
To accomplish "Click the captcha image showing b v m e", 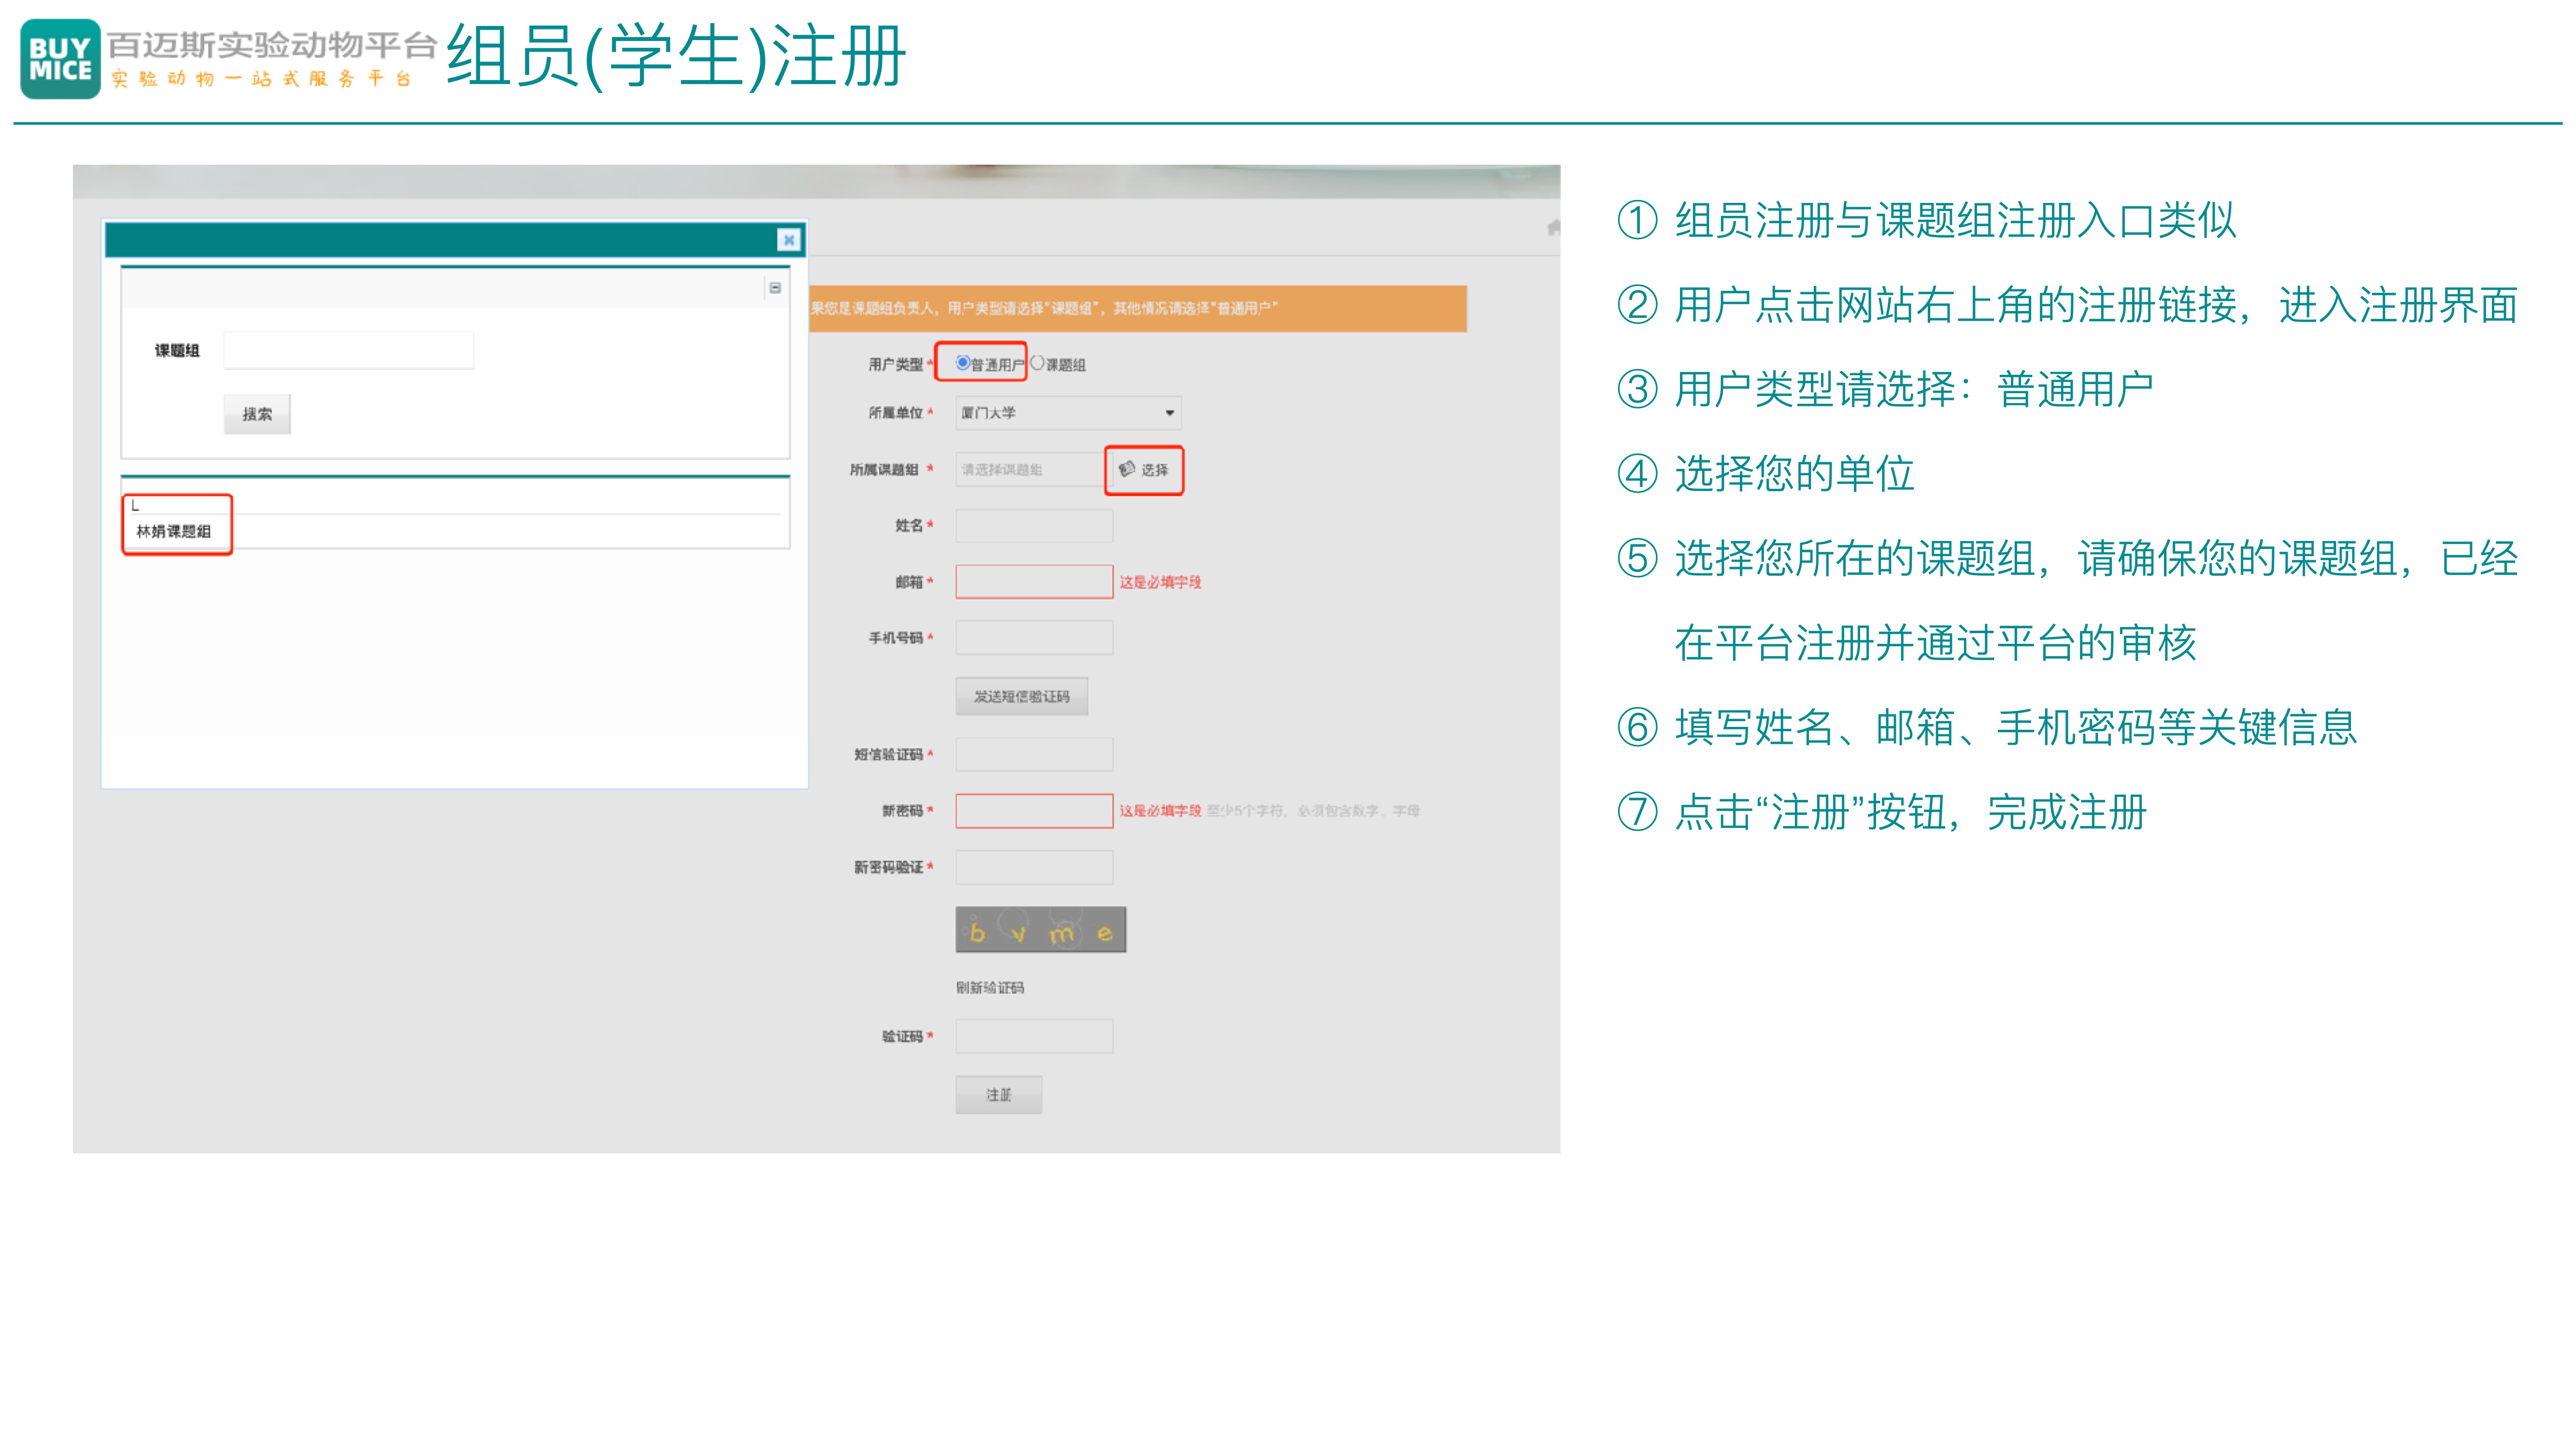I will [1041, 930].
